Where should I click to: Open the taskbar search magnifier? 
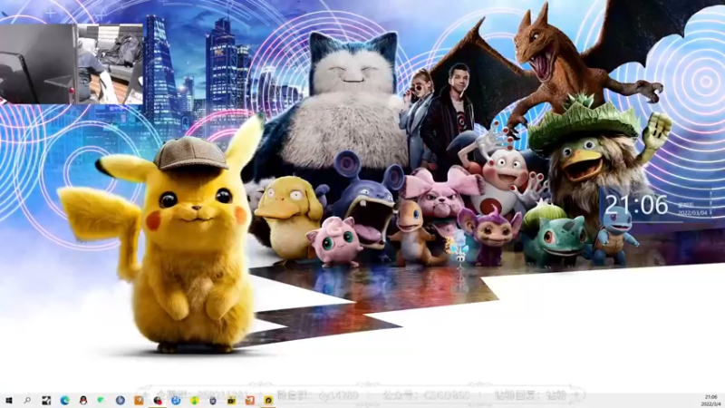point(27,400)
